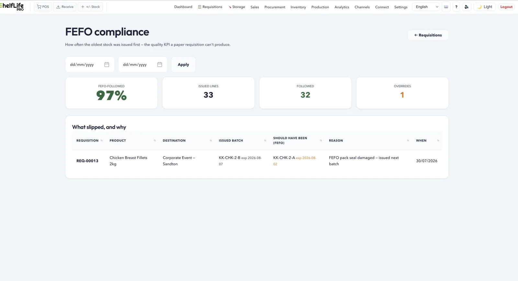Open the second date field's calendar icon
Screen dimensions: 518x281
[160, 64]
